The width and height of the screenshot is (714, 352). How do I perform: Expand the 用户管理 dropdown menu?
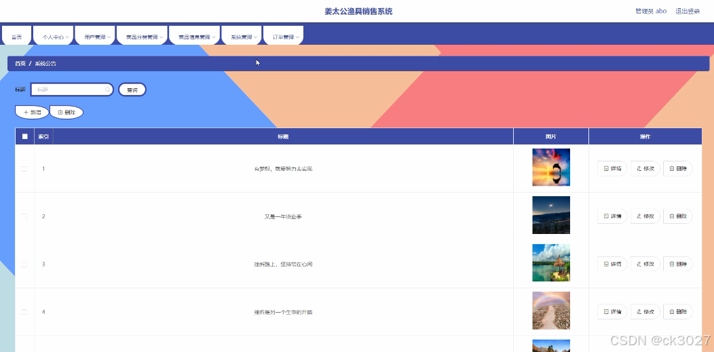pyautogui.click(x=95, y=37)
